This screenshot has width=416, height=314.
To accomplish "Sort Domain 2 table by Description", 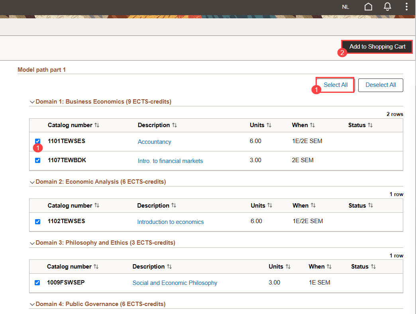I will tap(157, 206).
